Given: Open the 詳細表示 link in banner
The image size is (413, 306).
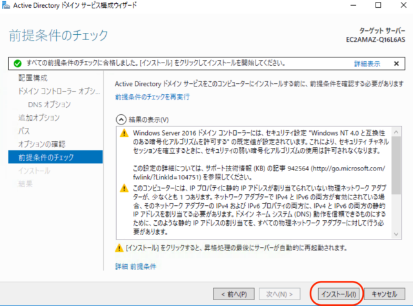Looking at the screenshot, I should click(x=367, y=63).
